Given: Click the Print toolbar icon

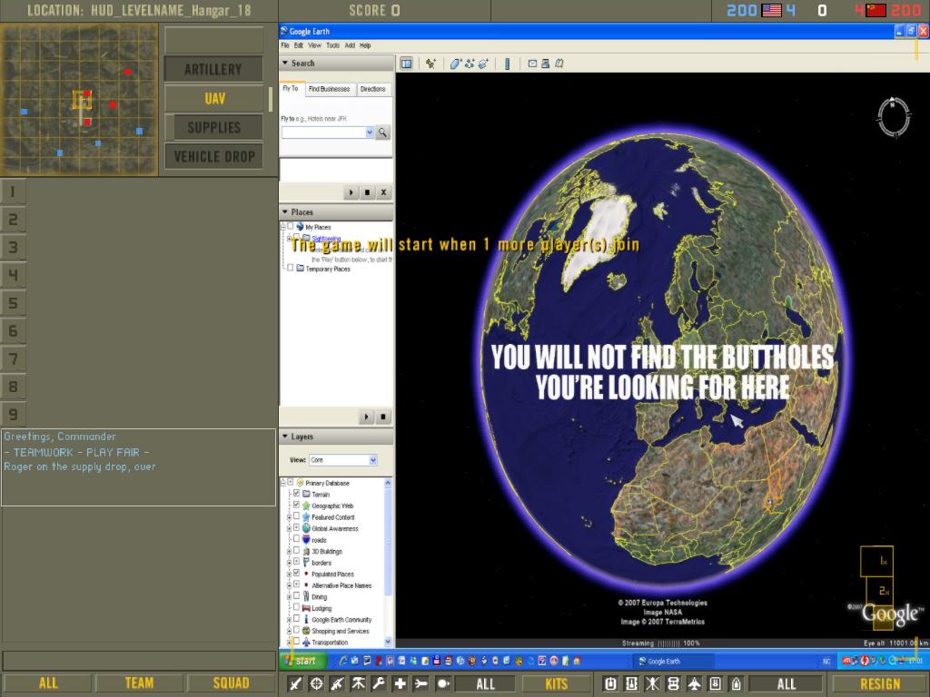Looking at the screenshot, I should point(545,64).
